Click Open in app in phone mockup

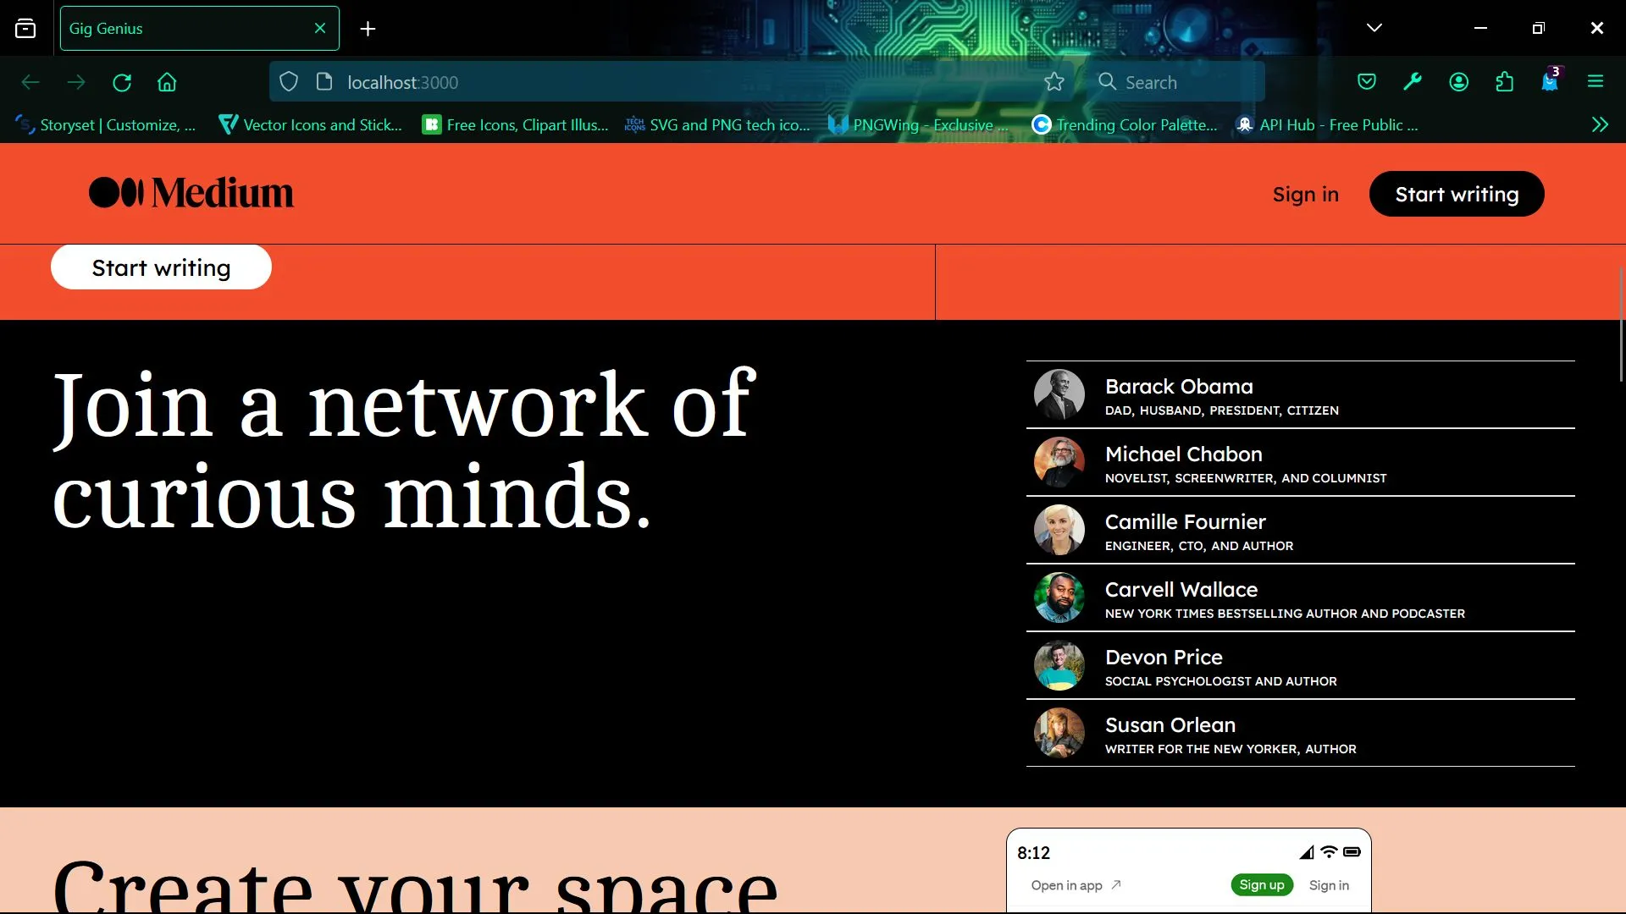1076,885
